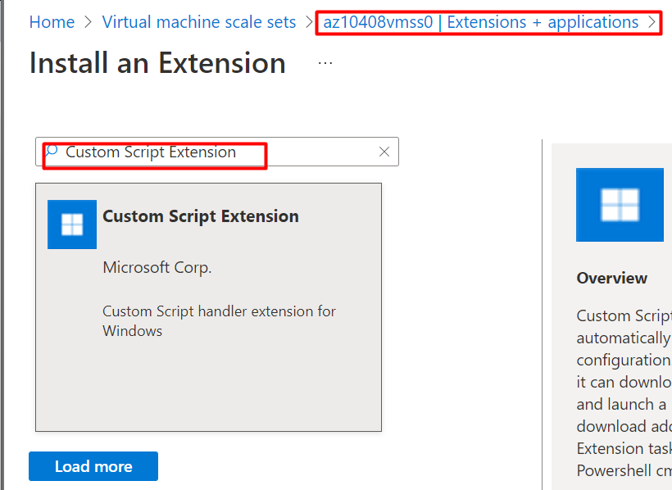Screen dimensions: 672x490
Task: Click the Overview heading in details pane
Action: [x=611, y=279]
